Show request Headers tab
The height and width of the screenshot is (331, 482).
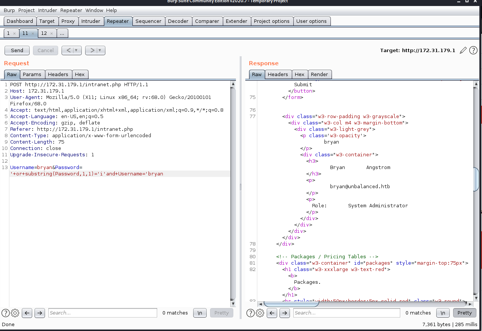[x=58, y=74]
